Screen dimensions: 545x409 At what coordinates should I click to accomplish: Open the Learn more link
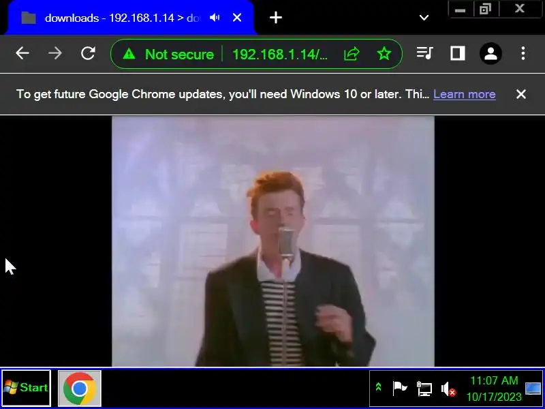tap(465, 94)
